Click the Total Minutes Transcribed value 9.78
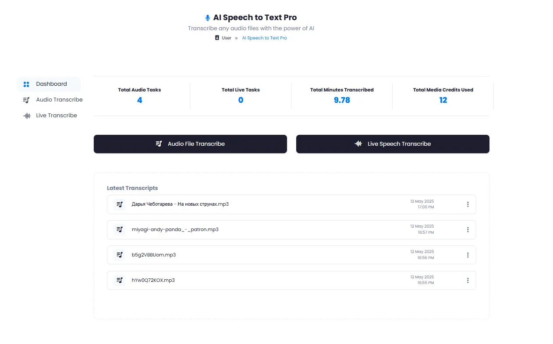Screen dimensions: 553x344 click(x=342, y=100)
